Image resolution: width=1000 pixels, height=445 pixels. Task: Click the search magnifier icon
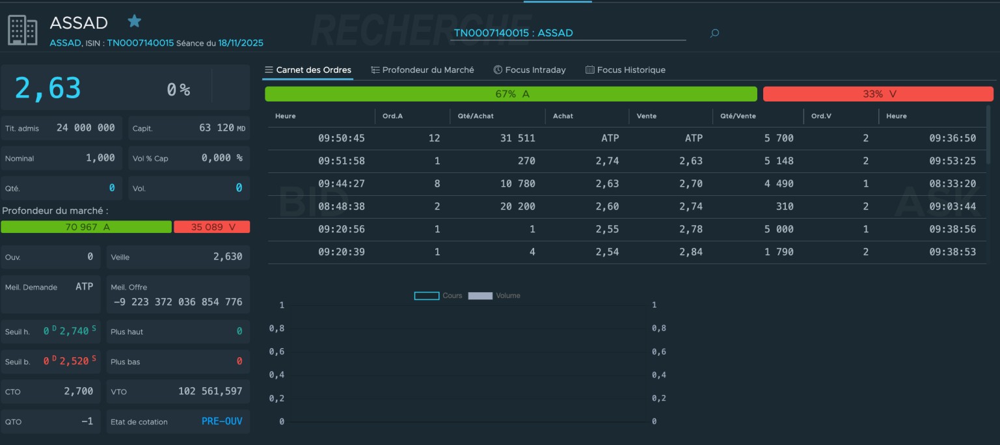(714, 33)
